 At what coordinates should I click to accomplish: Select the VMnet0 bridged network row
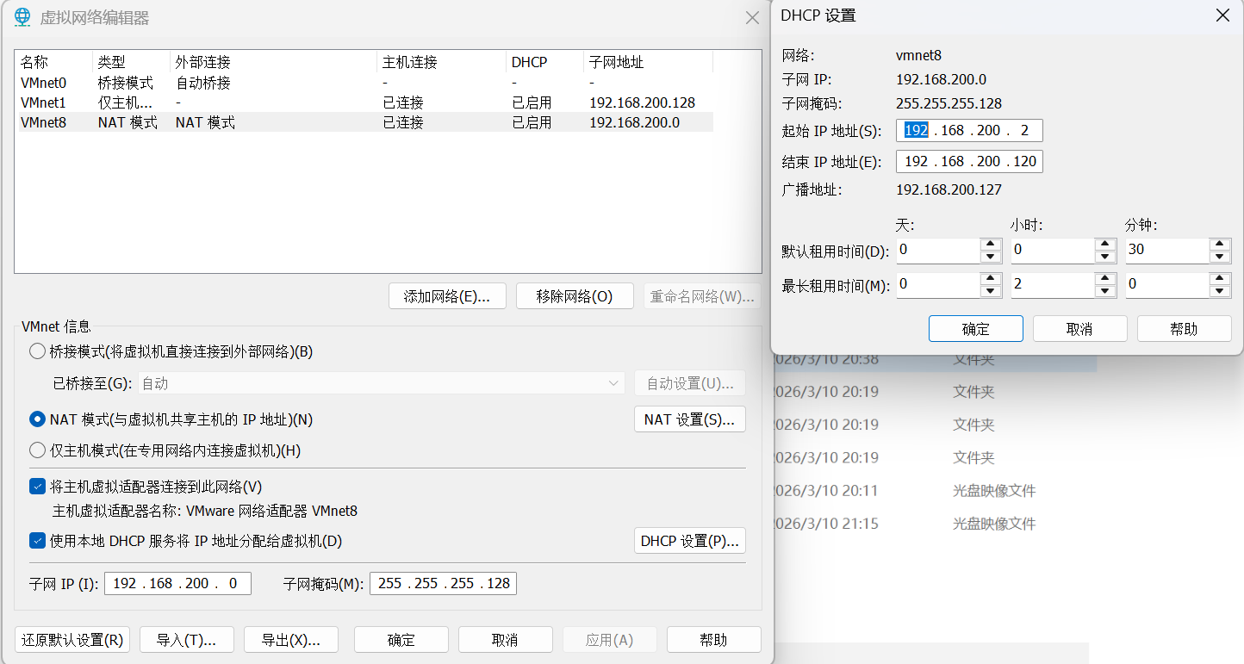(43, 83)
